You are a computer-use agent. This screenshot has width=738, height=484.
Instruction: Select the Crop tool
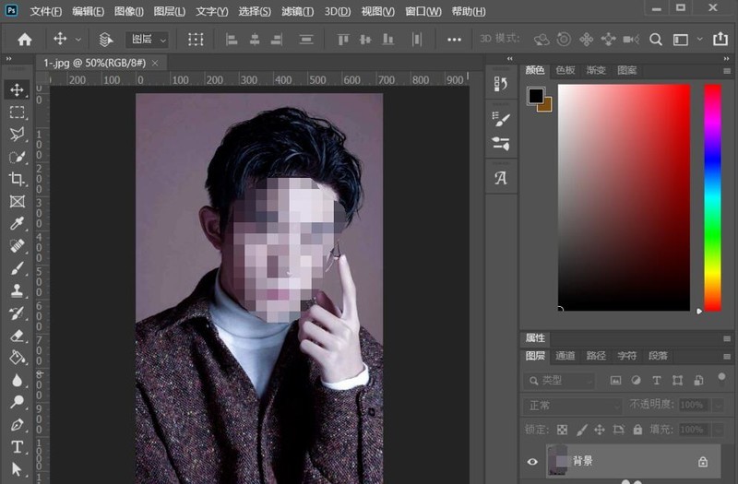[17, 179]
